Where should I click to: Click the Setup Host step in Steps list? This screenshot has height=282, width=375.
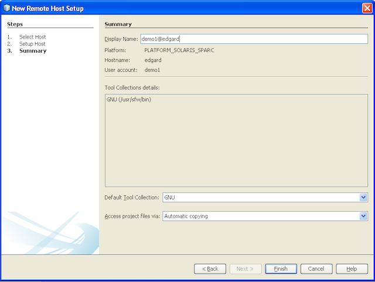coord(32,44)
